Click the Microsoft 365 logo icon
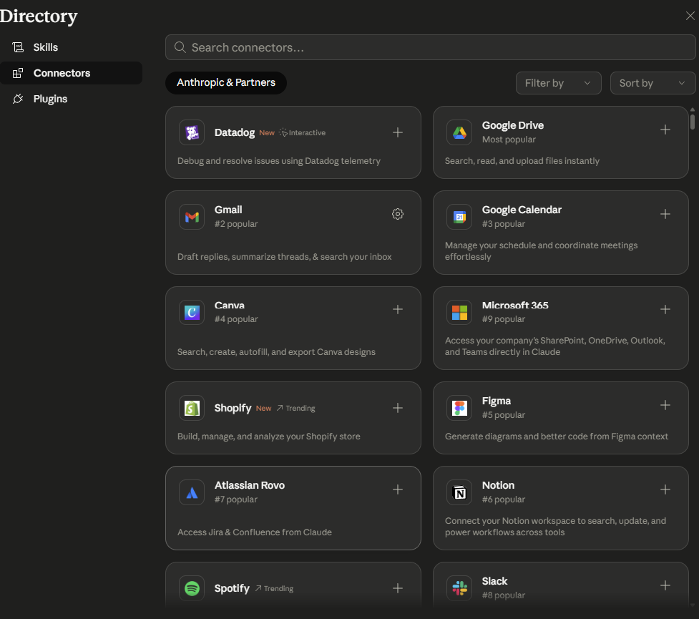This screenshot has width=699, height=619. pos(459,312)
